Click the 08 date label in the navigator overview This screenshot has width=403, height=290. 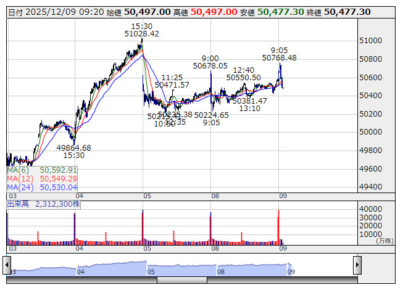point(221,271)
